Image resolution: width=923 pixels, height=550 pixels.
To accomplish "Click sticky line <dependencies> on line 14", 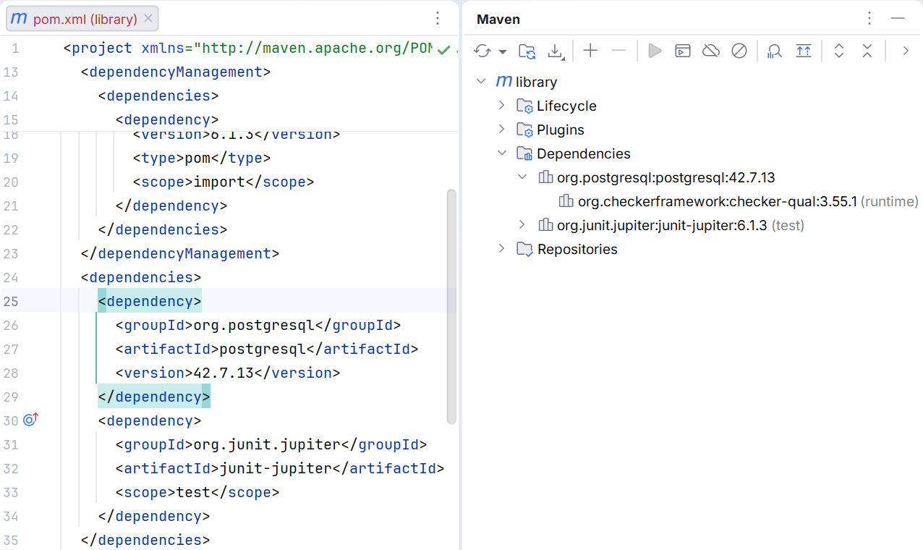I will tap(158, 96).
